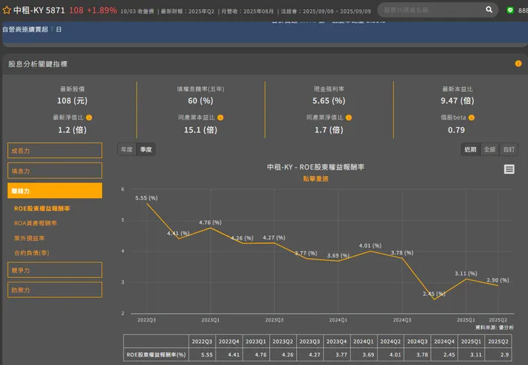Expand the 填息力 section
528x365 pixels.
coord(54,171)
